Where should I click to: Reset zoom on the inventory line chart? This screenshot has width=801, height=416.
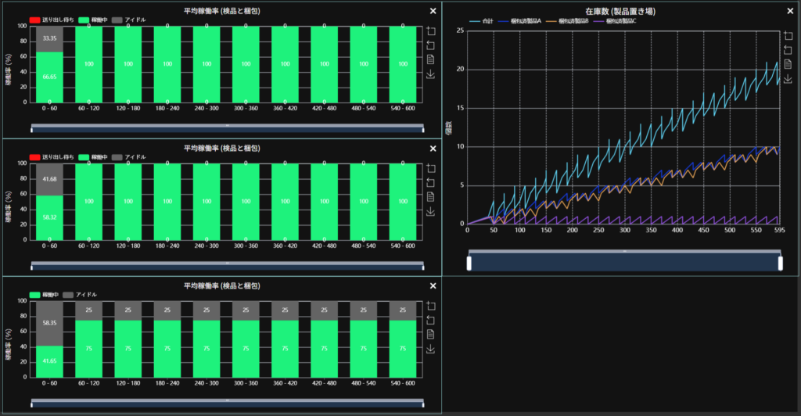coord(788,51)
